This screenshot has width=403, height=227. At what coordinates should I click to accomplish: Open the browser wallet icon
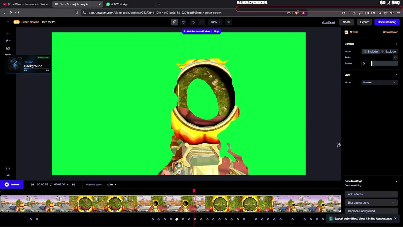(373, 13)
